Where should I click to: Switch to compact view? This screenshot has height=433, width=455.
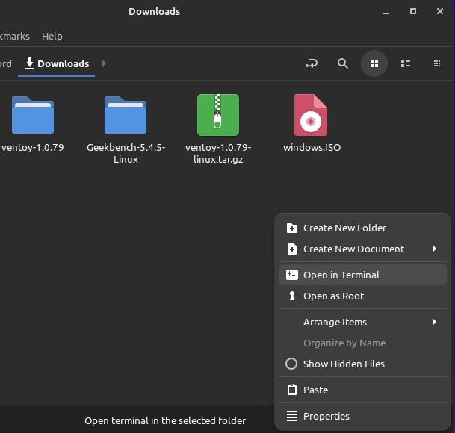click(437, 63)
